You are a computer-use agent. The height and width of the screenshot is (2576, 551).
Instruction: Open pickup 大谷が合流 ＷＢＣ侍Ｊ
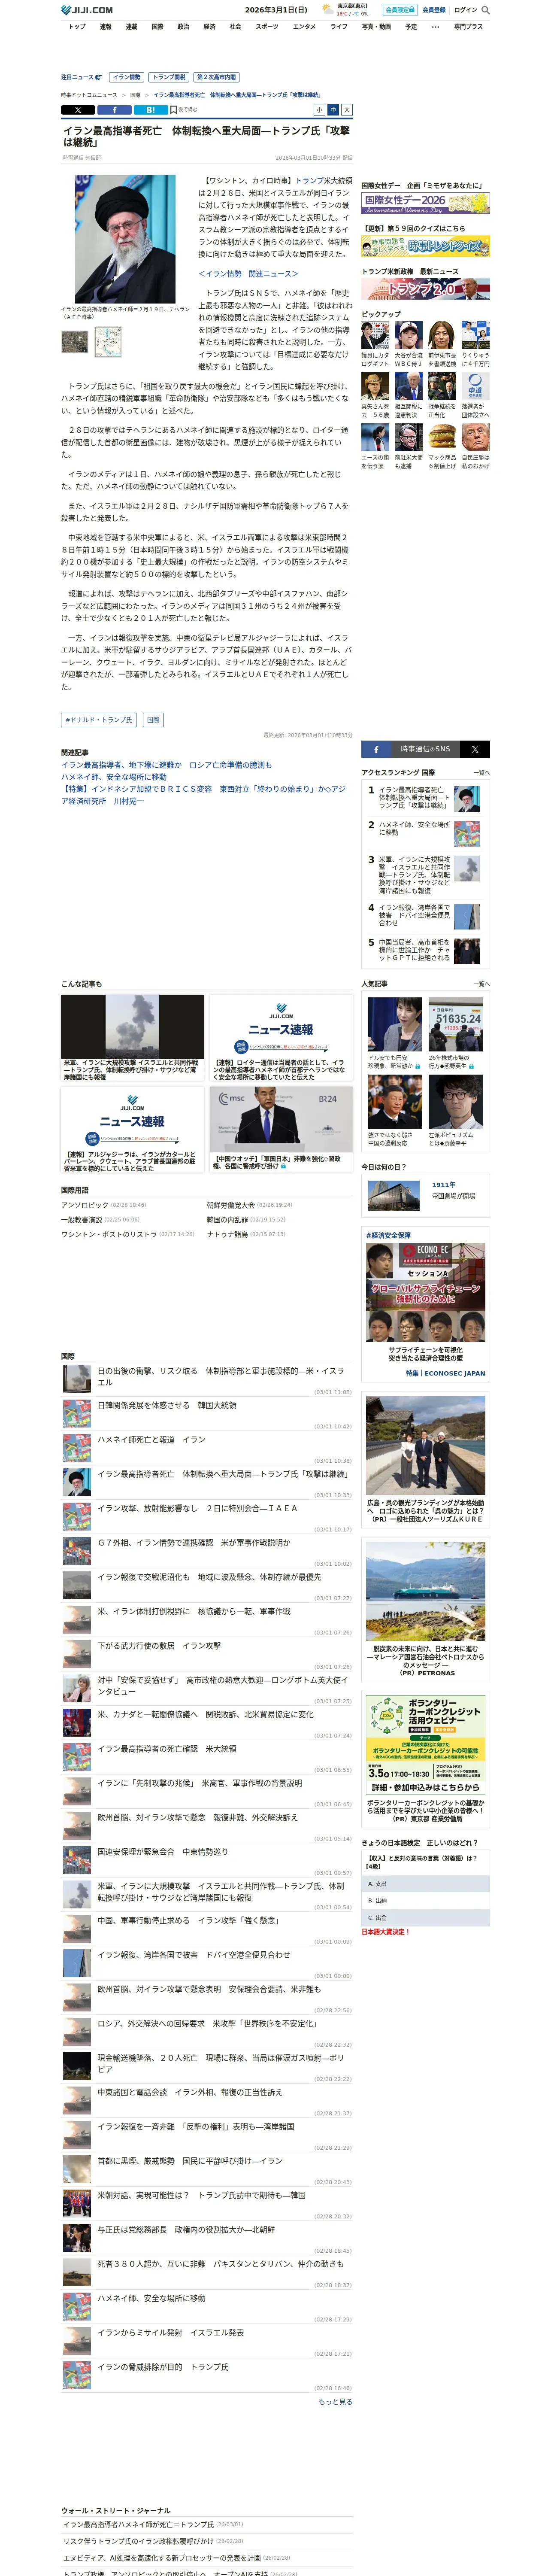(x=409, y=345)
